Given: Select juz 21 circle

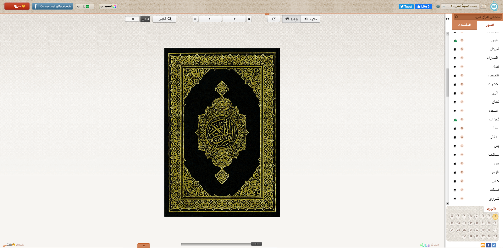Looking at the screenshot, I should [x=470, y=230].
